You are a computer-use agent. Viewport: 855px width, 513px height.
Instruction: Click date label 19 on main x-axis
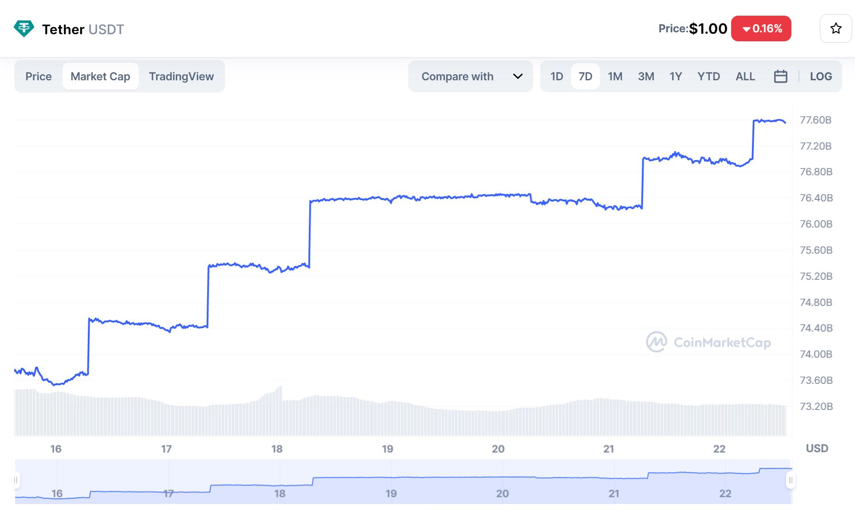[x=387, y=449]
